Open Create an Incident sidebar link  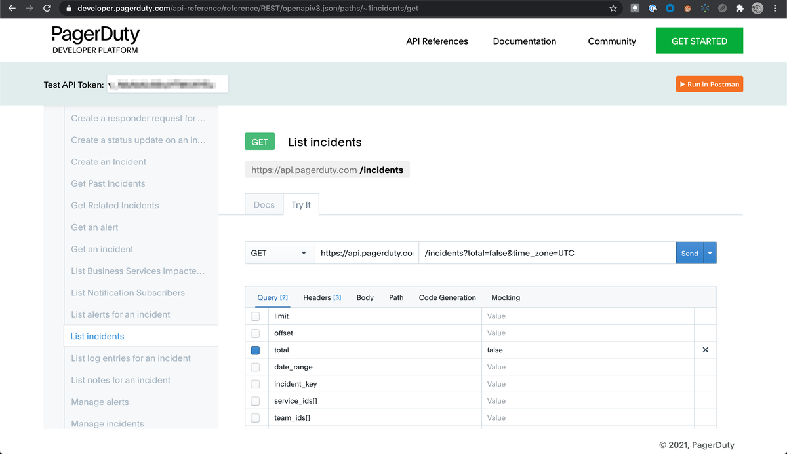(109, 162)
